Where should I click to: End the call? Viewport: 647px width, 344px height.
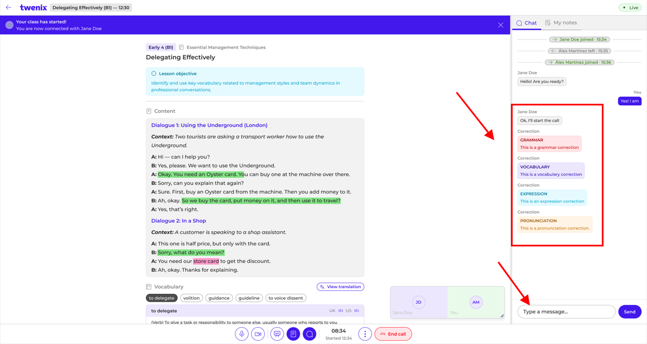pyautogui.click(x=394, y=334)
